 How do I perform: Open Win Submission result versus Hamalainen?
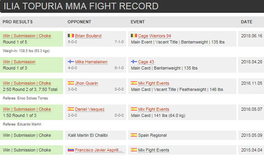pos(19,62)
